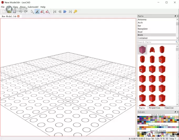Click the 'Step 1' status bar text

173,139
